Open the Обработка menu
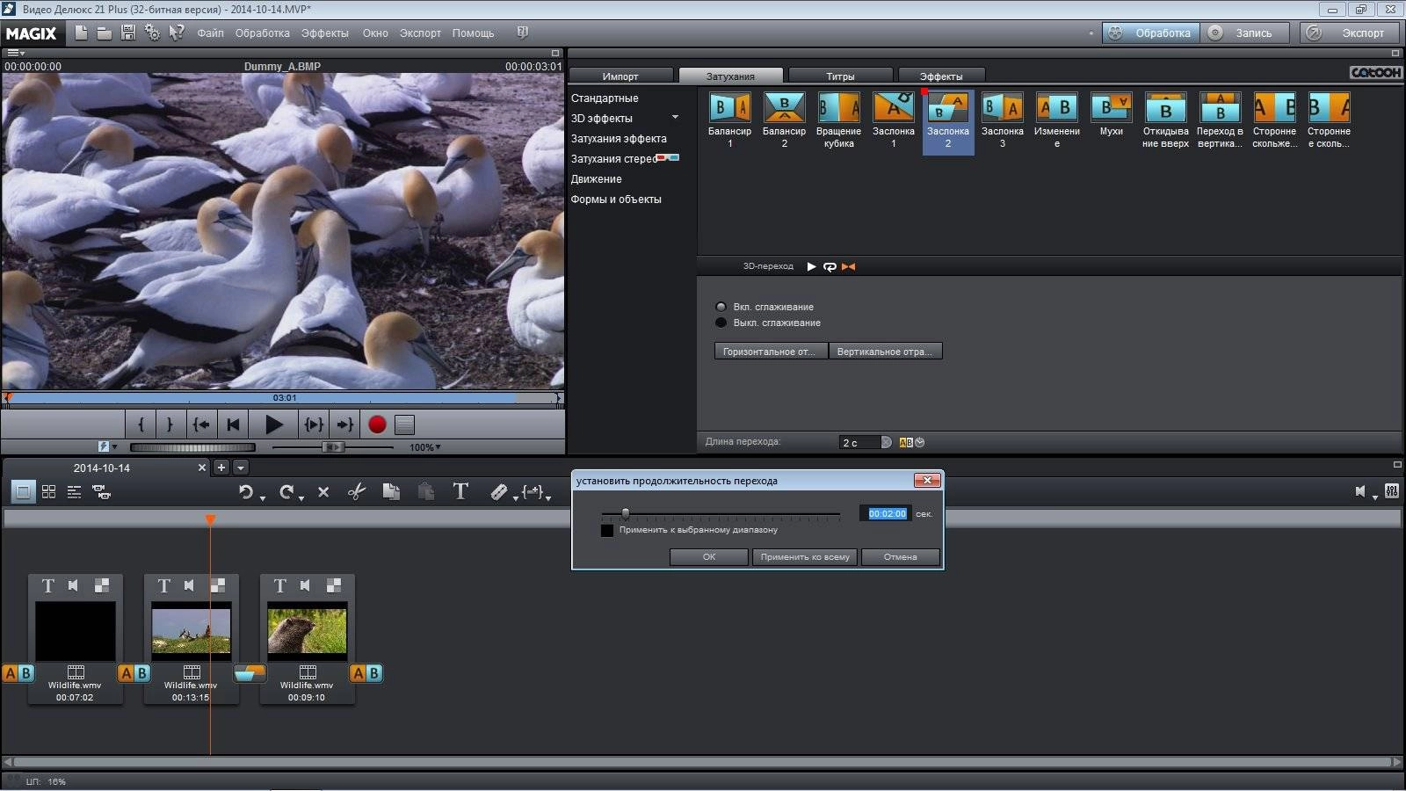 tap(262, 33)
